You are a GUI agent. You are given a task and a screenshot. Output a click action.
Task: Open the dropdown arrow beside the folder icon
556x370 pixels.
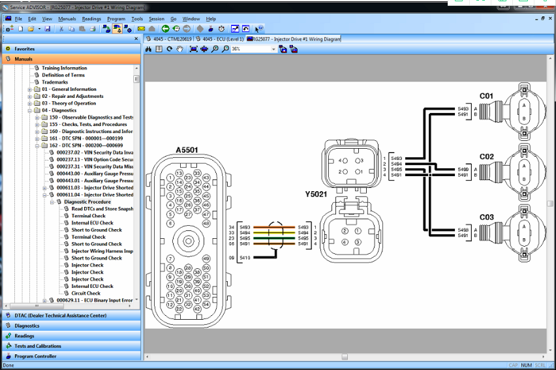39,29
